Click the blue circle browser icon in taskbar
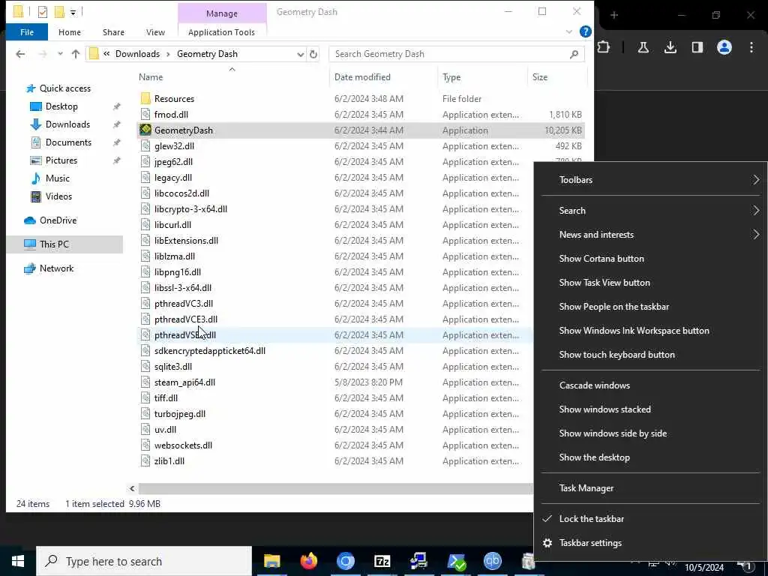Viewport: 768px width, 576px height. [x=345, y=561]
